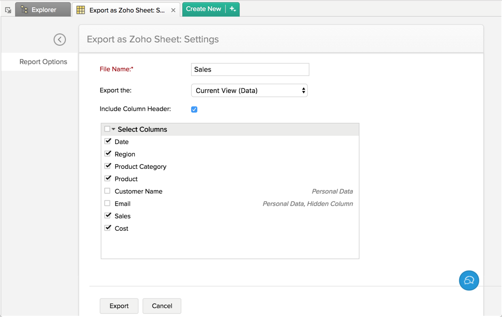Click the Create New button
The width and height of the screenshot is (502, 317).
pos(203,9)
